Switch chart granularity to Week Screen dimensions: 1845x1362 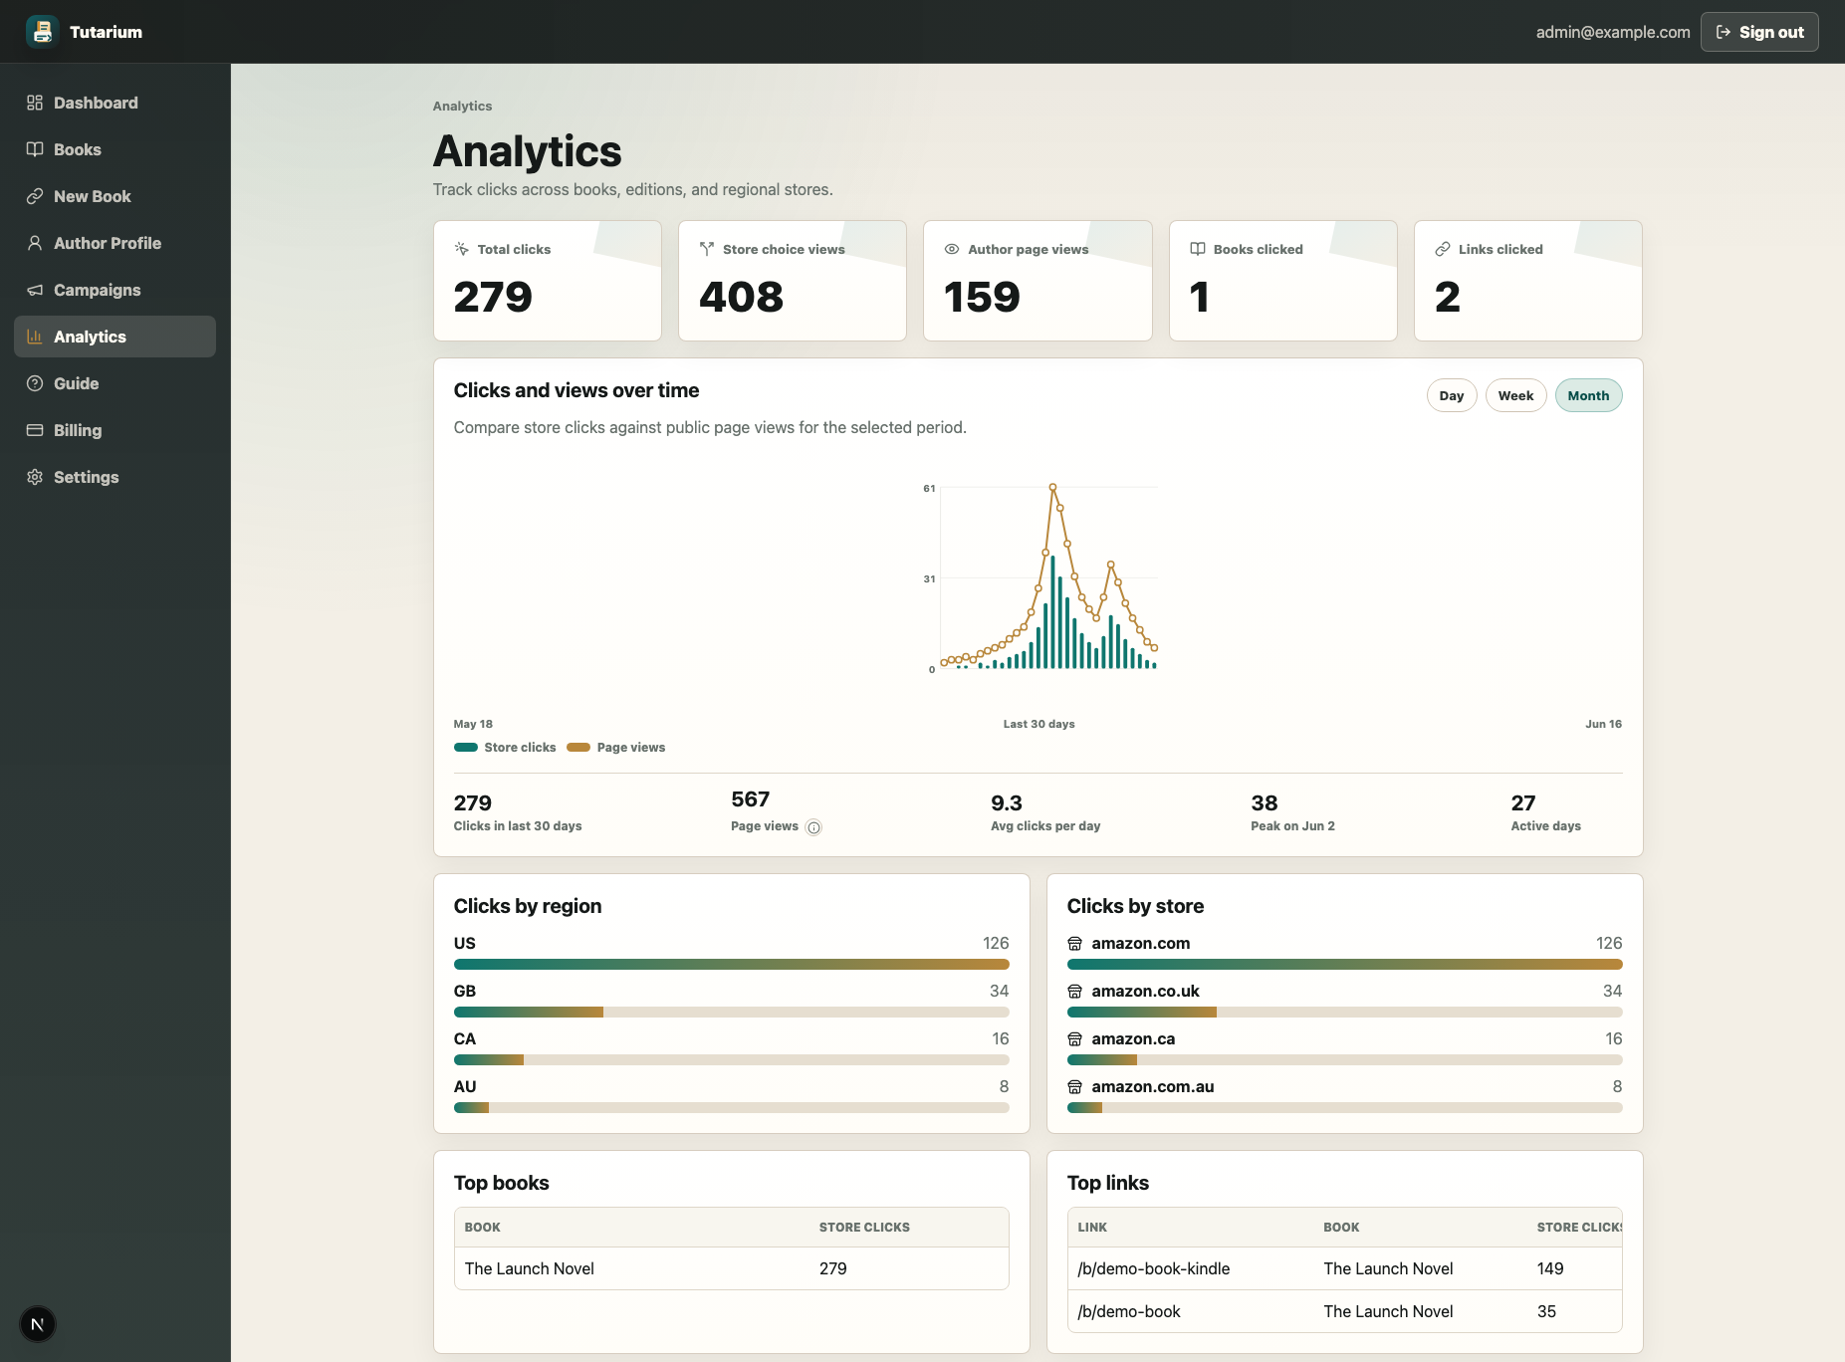point(1515,395)
